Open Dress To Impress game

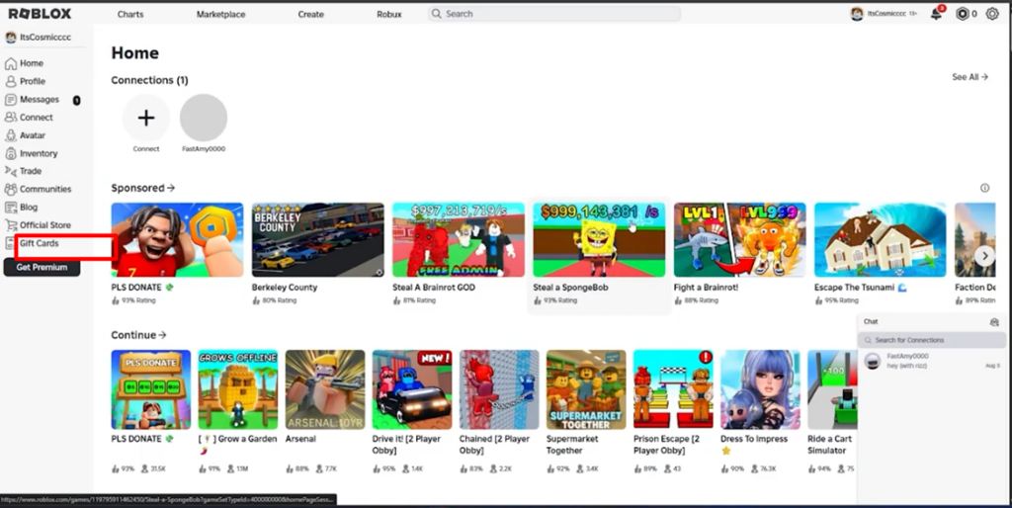[760, 389]
